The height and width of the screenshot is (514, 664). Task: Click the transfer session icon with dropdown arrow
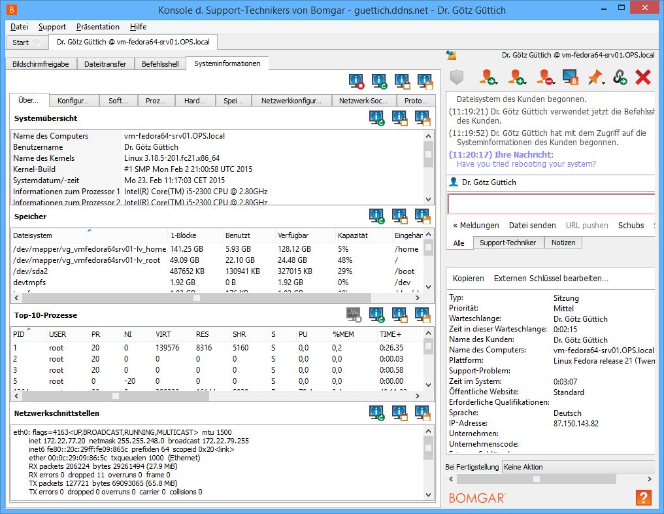point(488,78)
